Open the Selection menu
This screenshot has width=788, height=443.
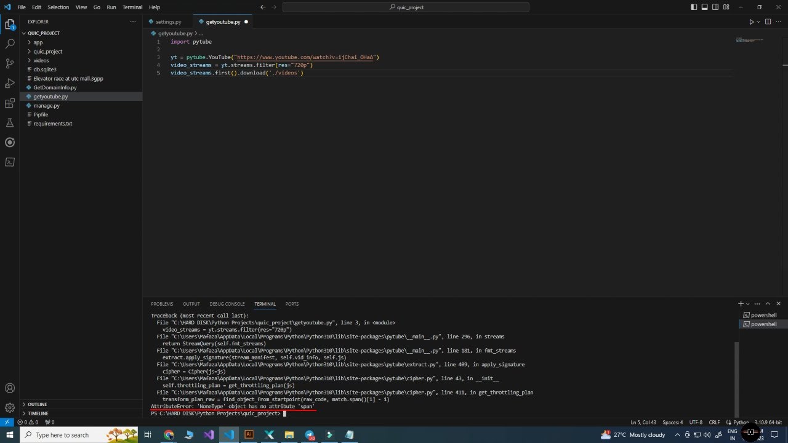pyautogui.click(x=58, y=7)
